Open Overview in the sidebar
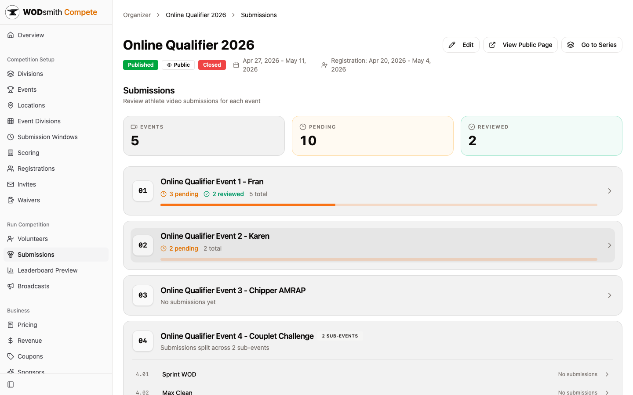Image resolution: width=633 pixels, height=395 pixels. coord(56,35)
